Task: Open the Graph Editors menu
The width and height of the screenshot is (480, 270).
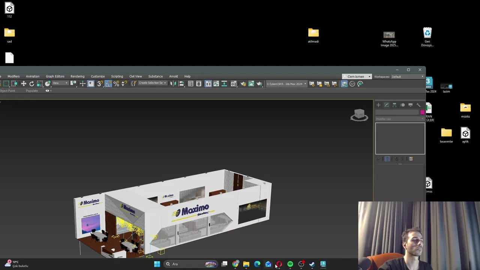Action: point(55,76)
